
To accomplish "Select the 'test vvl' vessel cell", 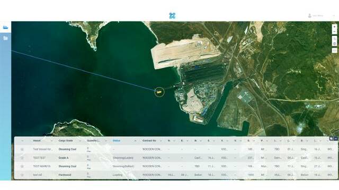I will click(x=37, y=175).
